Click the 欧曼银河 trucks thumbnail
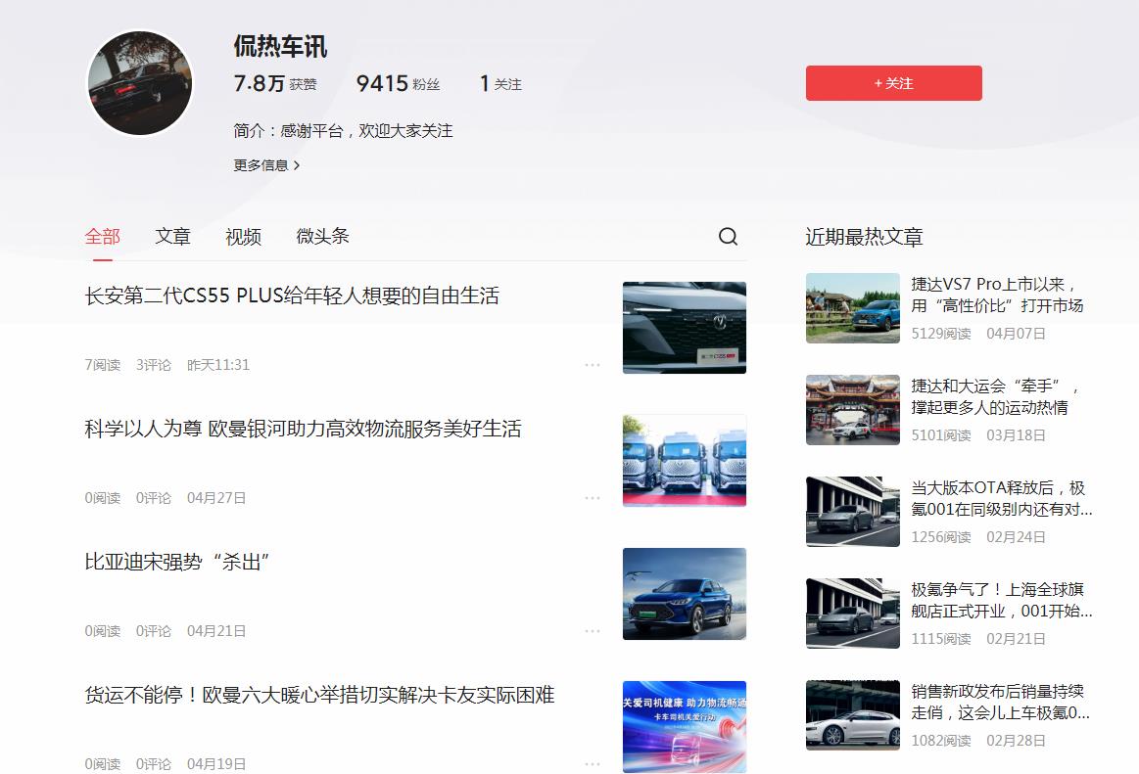 pos(685,460)
